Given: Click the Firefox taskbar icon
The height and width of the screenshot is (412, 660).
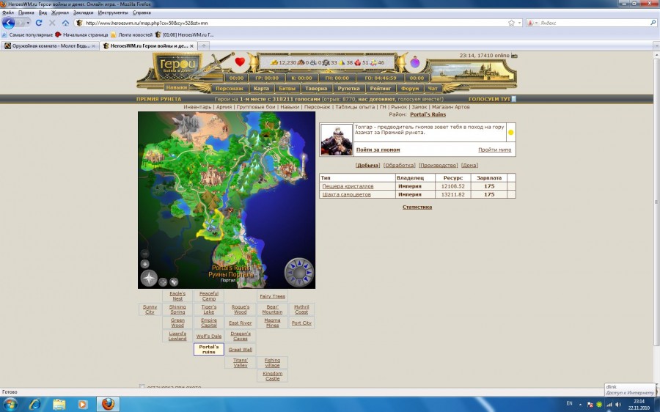Looking at the screenshot, I should click(x=109, y=404).
